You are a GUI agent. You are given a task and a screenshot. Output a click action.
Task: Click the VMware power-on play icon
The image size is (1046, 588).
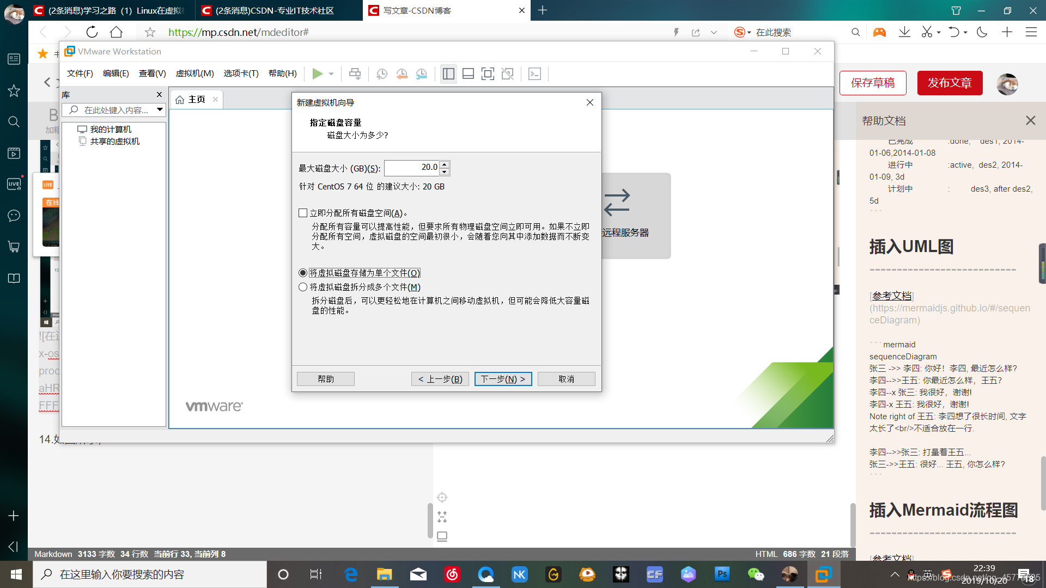point(318,73)
